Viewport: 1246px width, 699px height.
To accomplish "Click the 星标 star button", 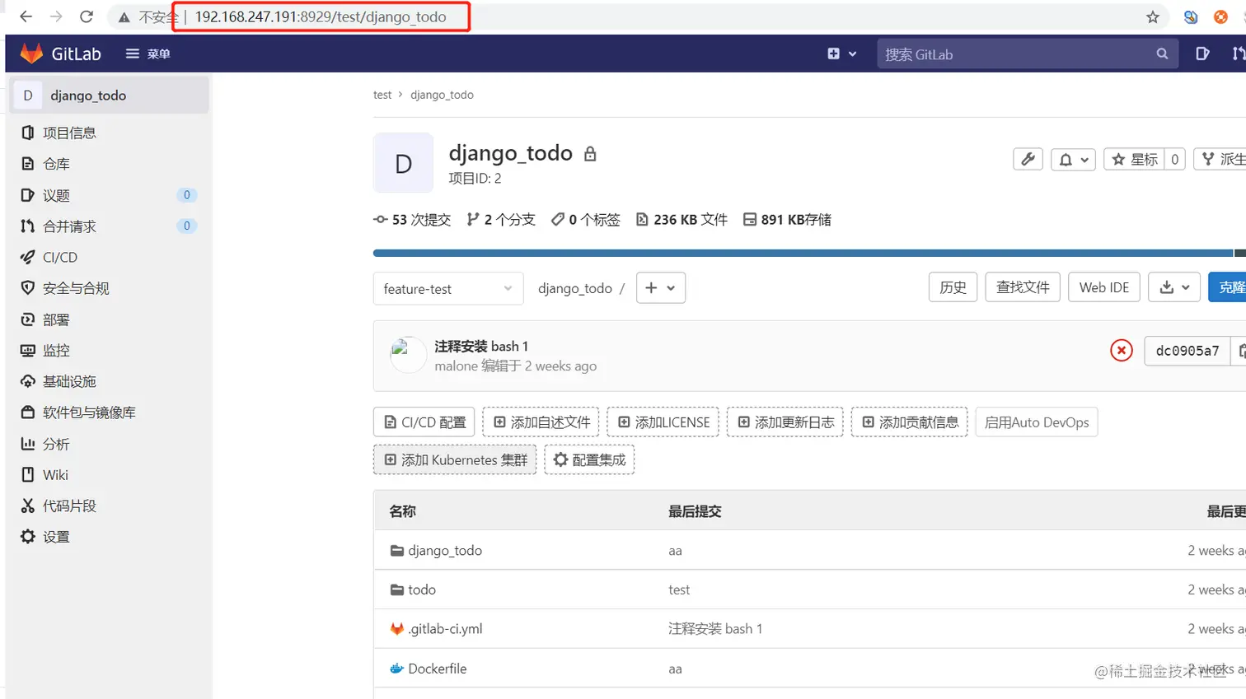I will 1134,159.
